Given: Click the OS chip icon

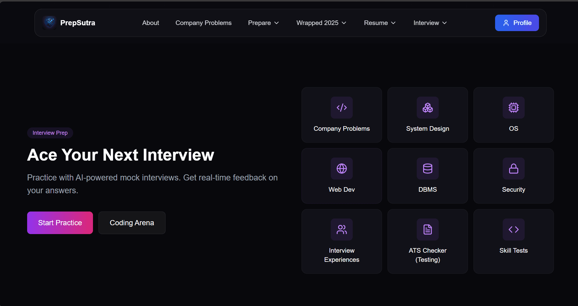Looking at the screenshot, I should tap(513, 108).
